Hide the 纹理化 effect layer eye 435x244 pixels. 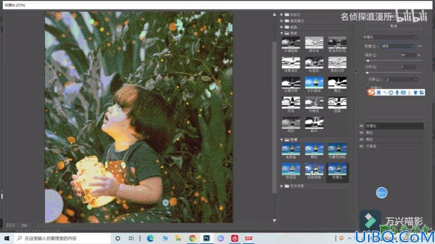pyautogui.click(x=361, y=126)
